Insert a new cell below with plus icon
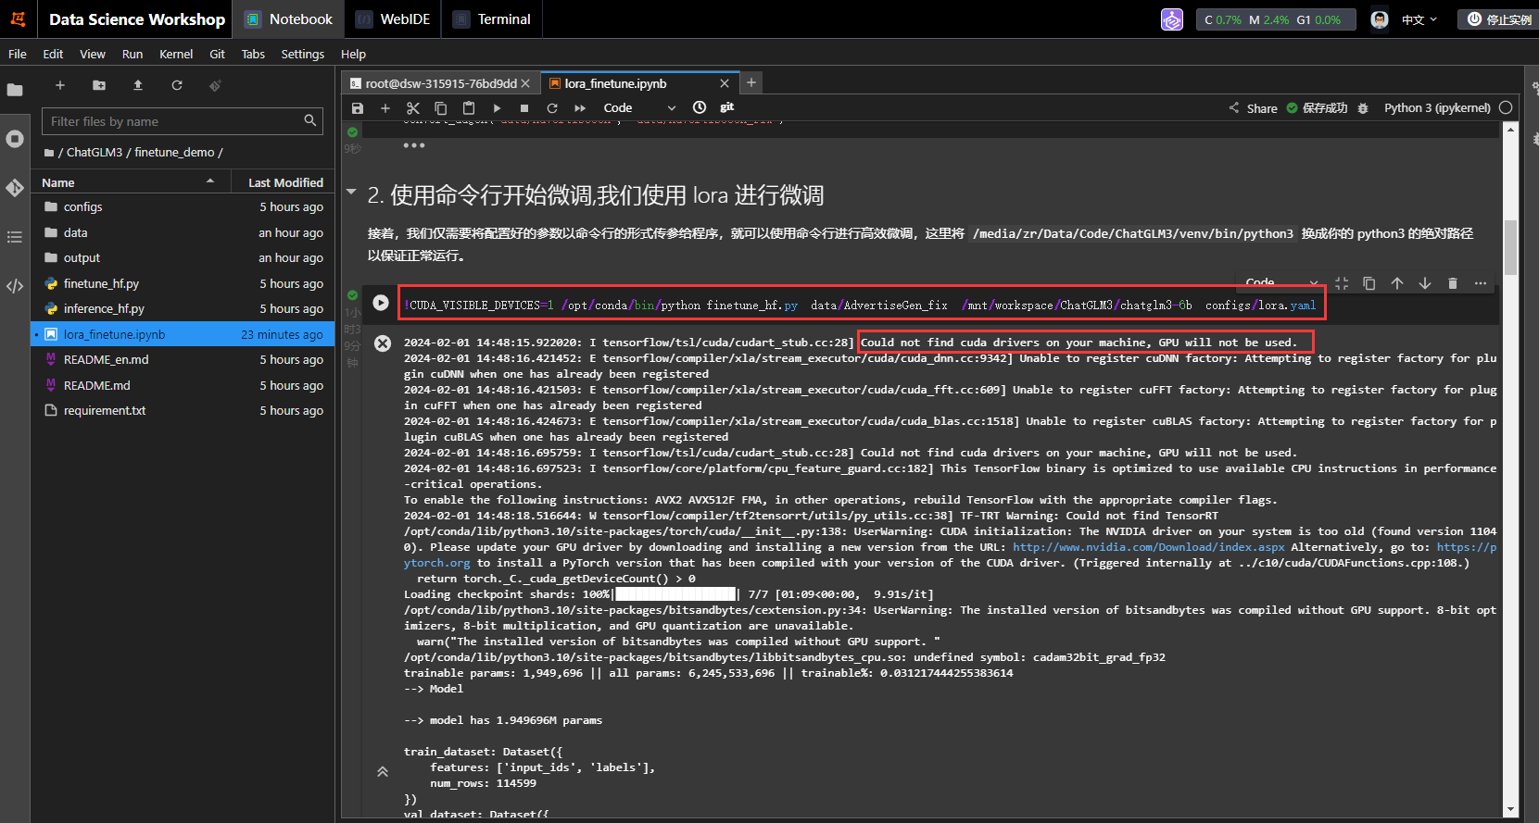Viewport: 1539px width, 823px height. [385, 108]
